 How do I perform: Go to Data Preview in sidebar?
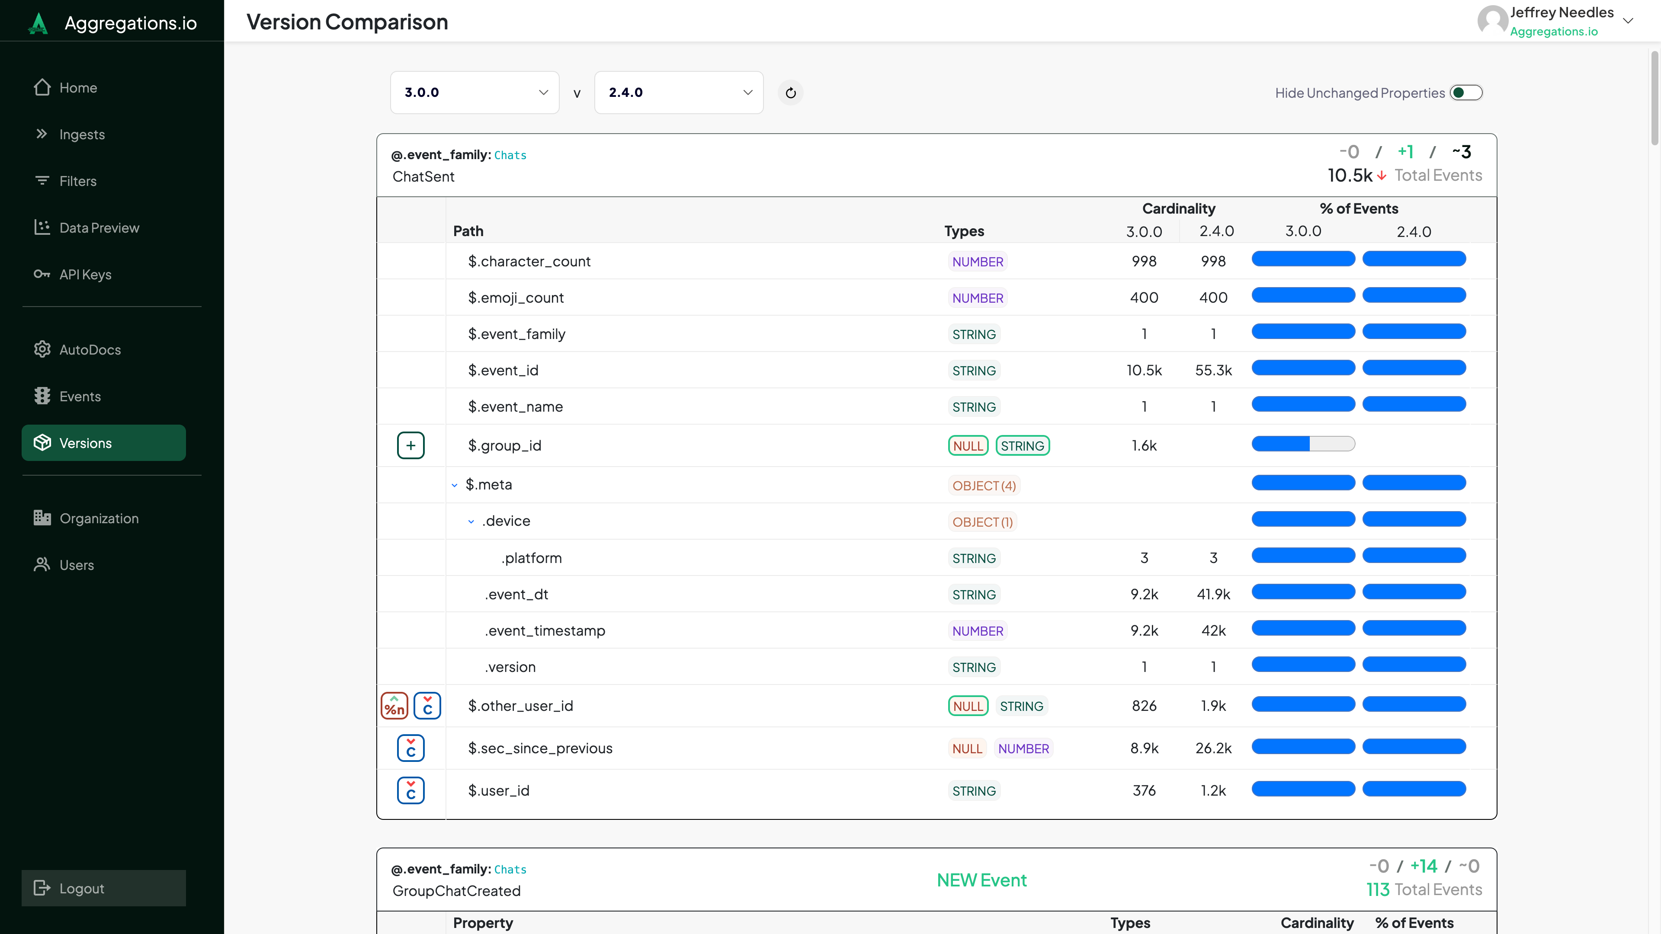(99, 227)
